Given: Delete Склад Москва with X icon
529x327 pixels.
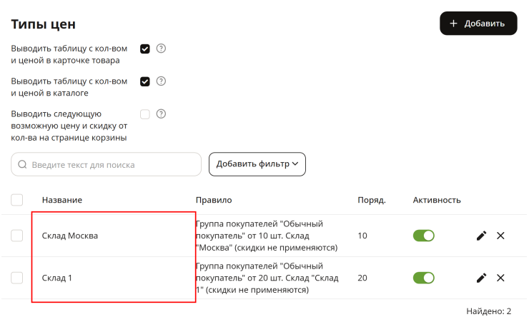Looking at the screenshot, I should [500, 236].
